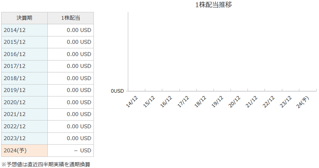The height and width of the screenshot is (168, 319).
Task: Select the 2023/12 period cell
Action: (x=24, y=138)
